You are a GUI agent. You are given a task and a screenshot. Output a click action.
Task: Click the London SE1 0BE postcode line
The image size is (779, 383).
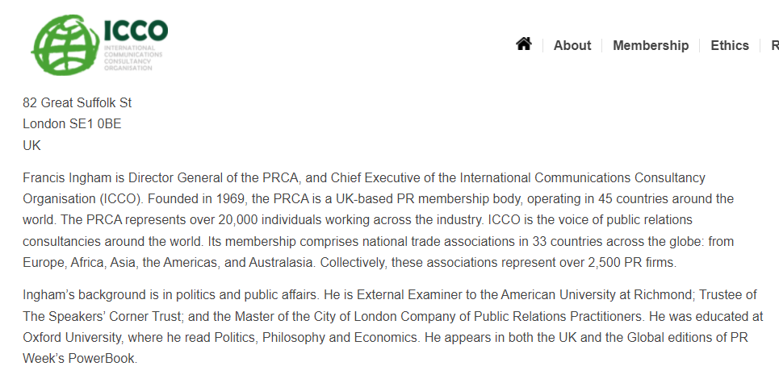click(72, 124)
